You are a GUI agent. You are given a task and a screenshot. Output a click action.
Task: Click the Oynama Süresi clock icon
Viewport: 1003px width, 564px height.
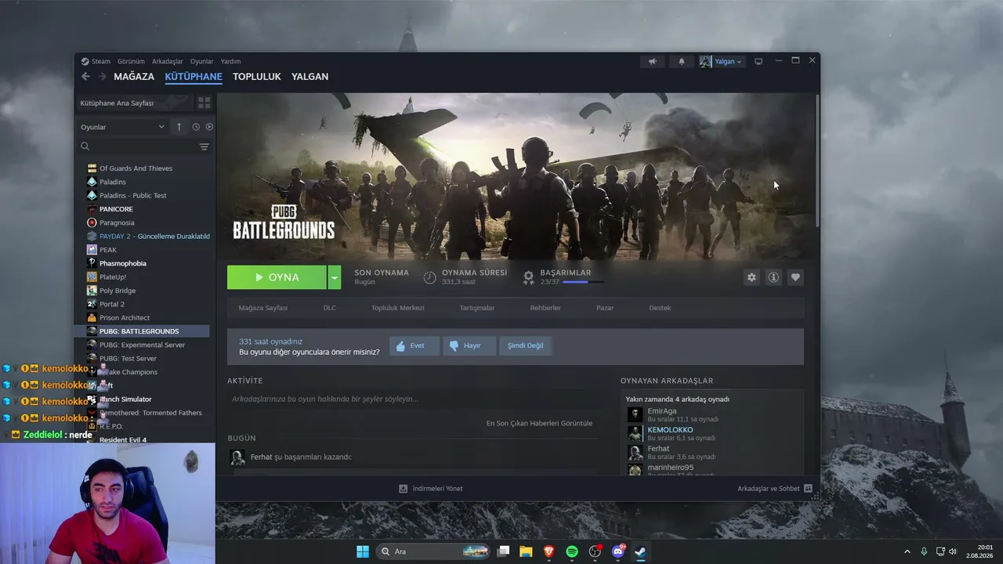tap(429, 277)
